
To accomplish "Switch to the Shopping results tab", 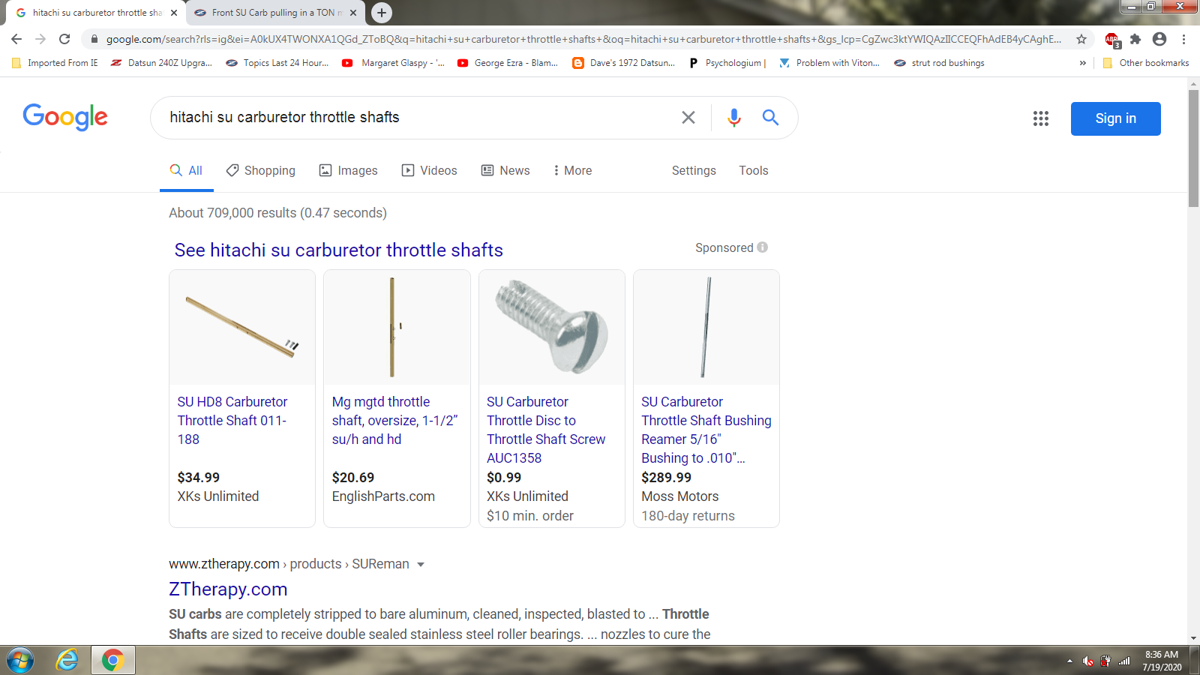I will (x=261, y=170).
